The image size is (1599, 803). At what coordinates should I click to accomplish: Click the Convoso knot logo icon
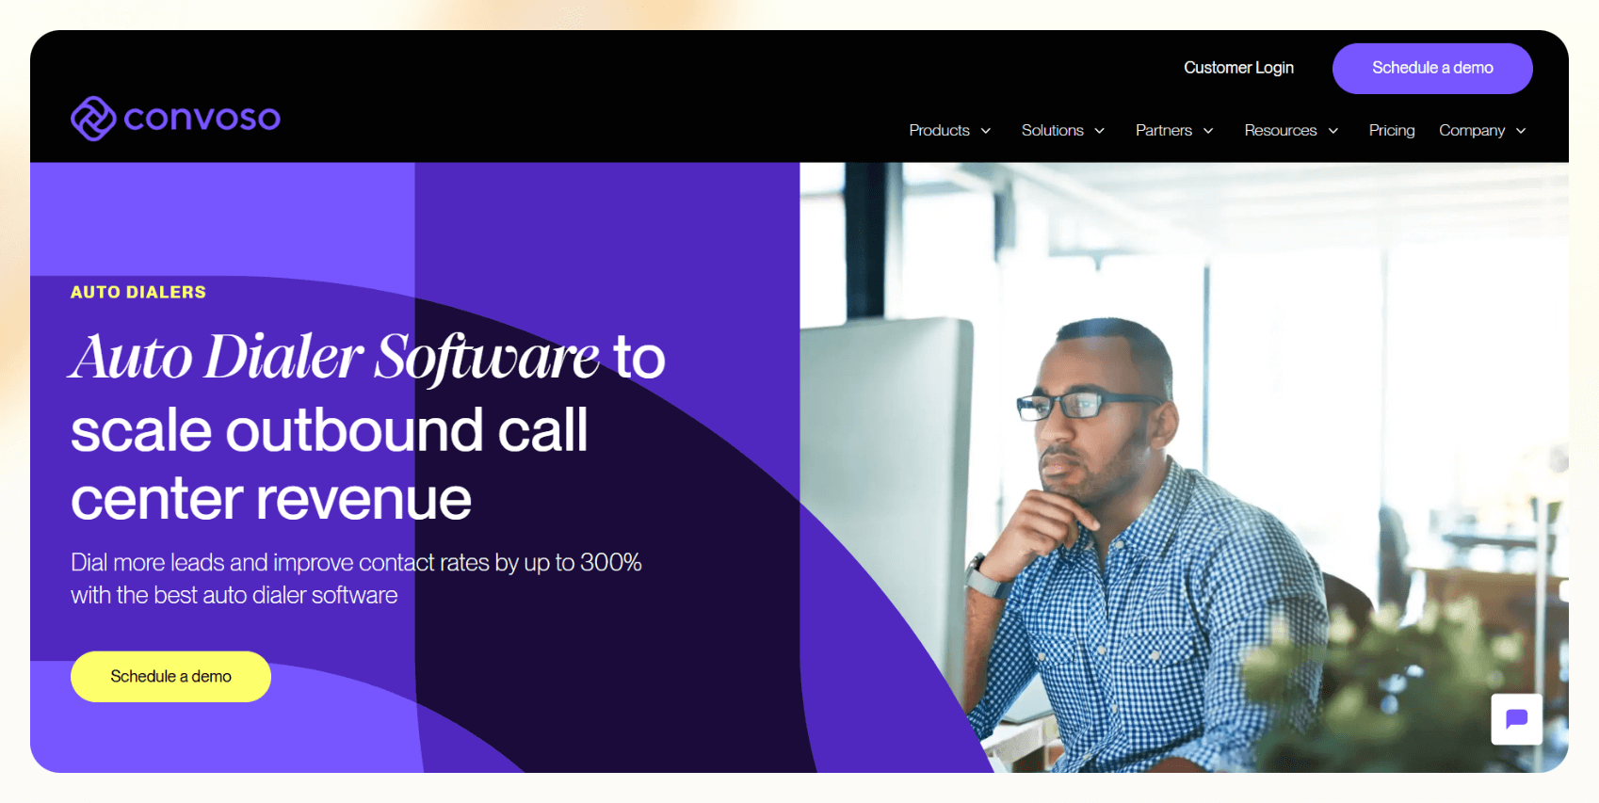pyautogui.click(x=93, y=119)
